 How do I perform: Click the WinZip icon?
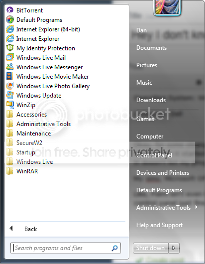10,105
